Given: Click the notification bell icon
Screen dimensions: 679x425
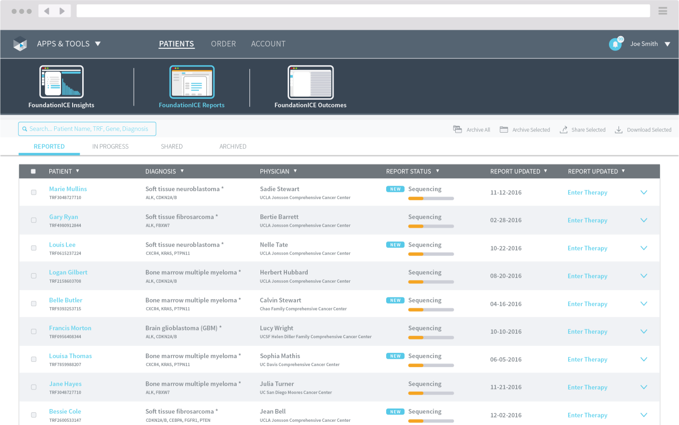Looking at the screenshot, I should (x=615, y=45).
